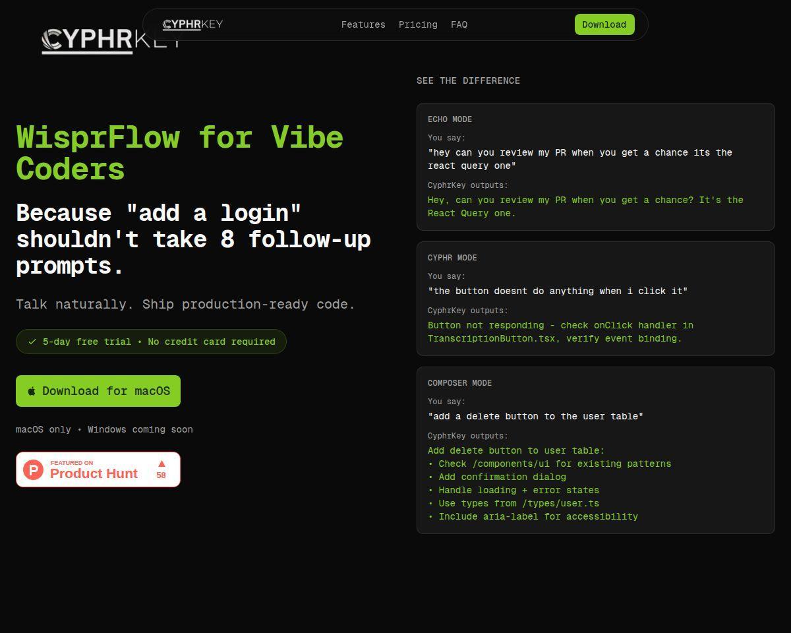The image size is (791, 633).
Task: Open the Featured on Product Hunt badge
Action: (x=98, y=469)
